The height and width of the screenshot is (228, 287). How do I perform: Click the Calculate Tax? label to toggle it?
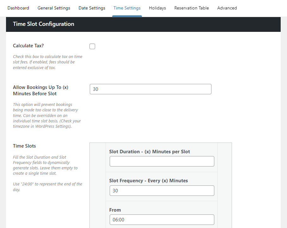click(x=28, y=45)
